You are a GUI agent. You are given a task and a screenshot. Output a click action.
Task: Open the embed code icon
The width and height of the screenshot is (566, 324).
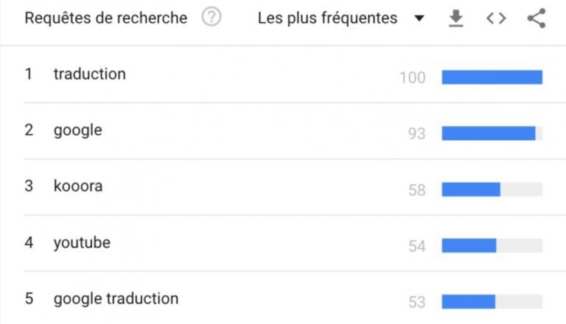point(496,19)
